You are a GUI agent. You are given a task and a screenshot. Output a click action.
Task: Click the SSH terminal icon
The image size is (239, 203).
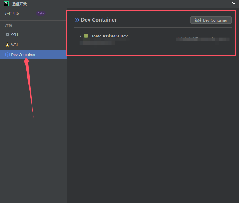coord(7,35)
